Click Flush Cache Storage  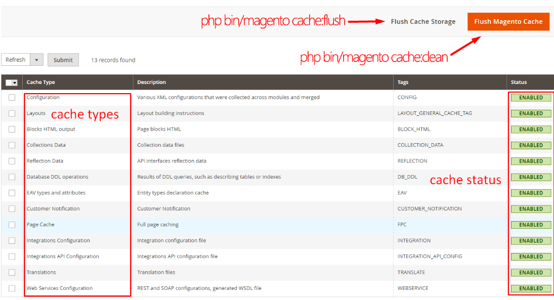(423, 22)
